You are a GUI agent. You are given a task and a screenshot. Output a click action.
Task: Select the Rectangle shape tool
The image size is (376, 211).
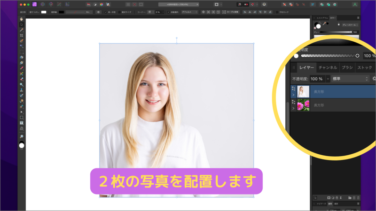21,118
